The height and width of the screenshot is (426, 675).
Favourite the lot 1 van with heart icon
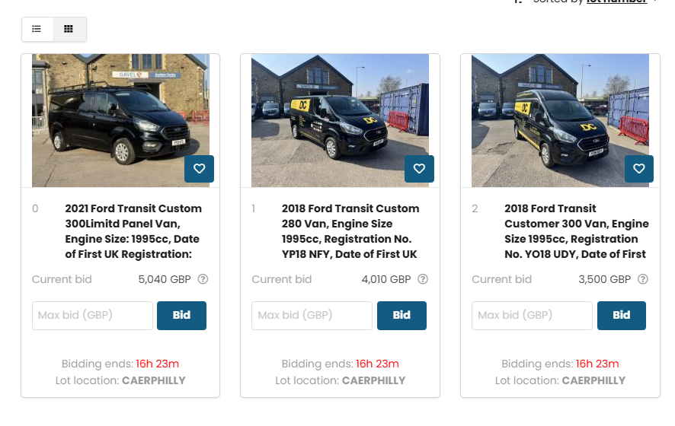click(419, 169)
